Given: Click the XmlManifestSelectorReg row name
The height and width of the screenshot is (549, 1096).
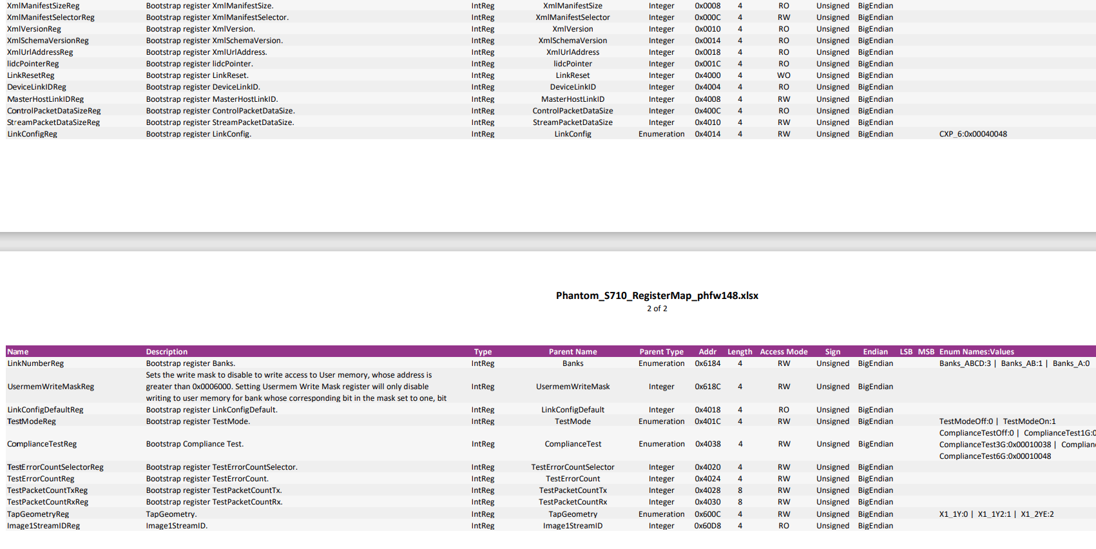Looking at the screenshot, I should (51, 17).
